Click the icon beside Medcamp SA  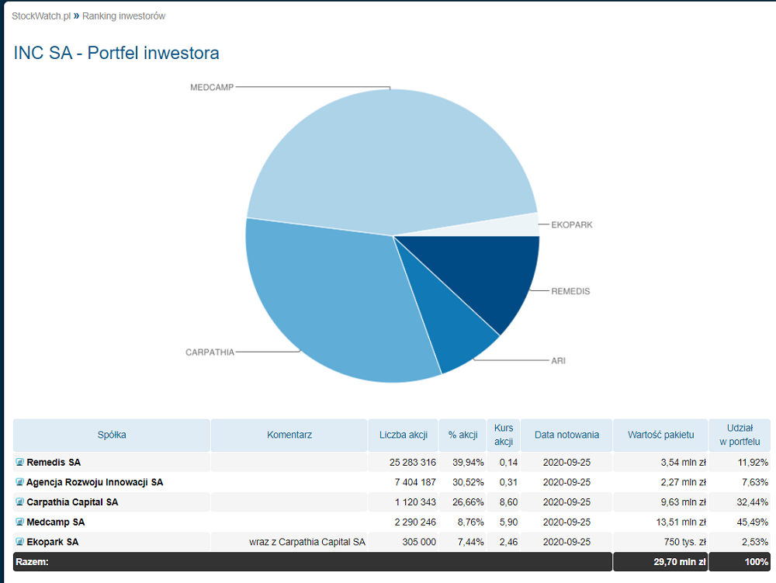[x=20, y=522]
